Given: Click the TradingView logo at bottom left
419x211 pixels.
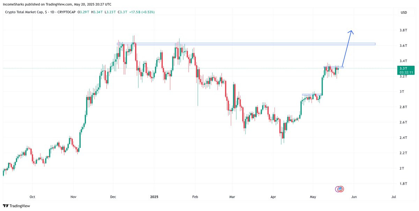Looking at the screenshot, I should tap(17, 206).
